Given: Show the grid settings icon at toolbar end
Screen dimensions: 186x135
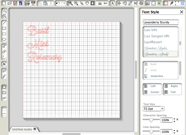Looking at the screenshot, I should [182, 3].
